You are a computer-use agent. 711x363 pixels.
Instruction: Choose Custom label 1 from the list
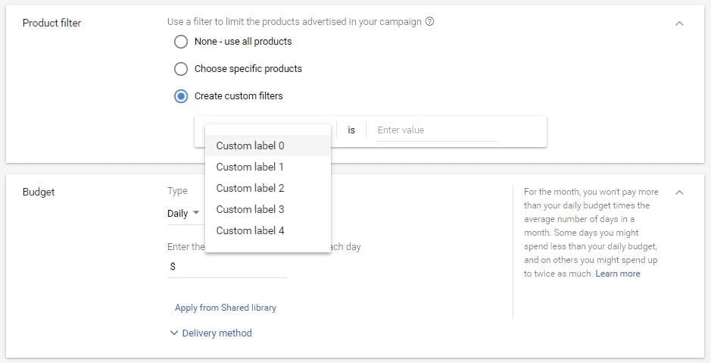pyautogui.click(x=251, y=167)
